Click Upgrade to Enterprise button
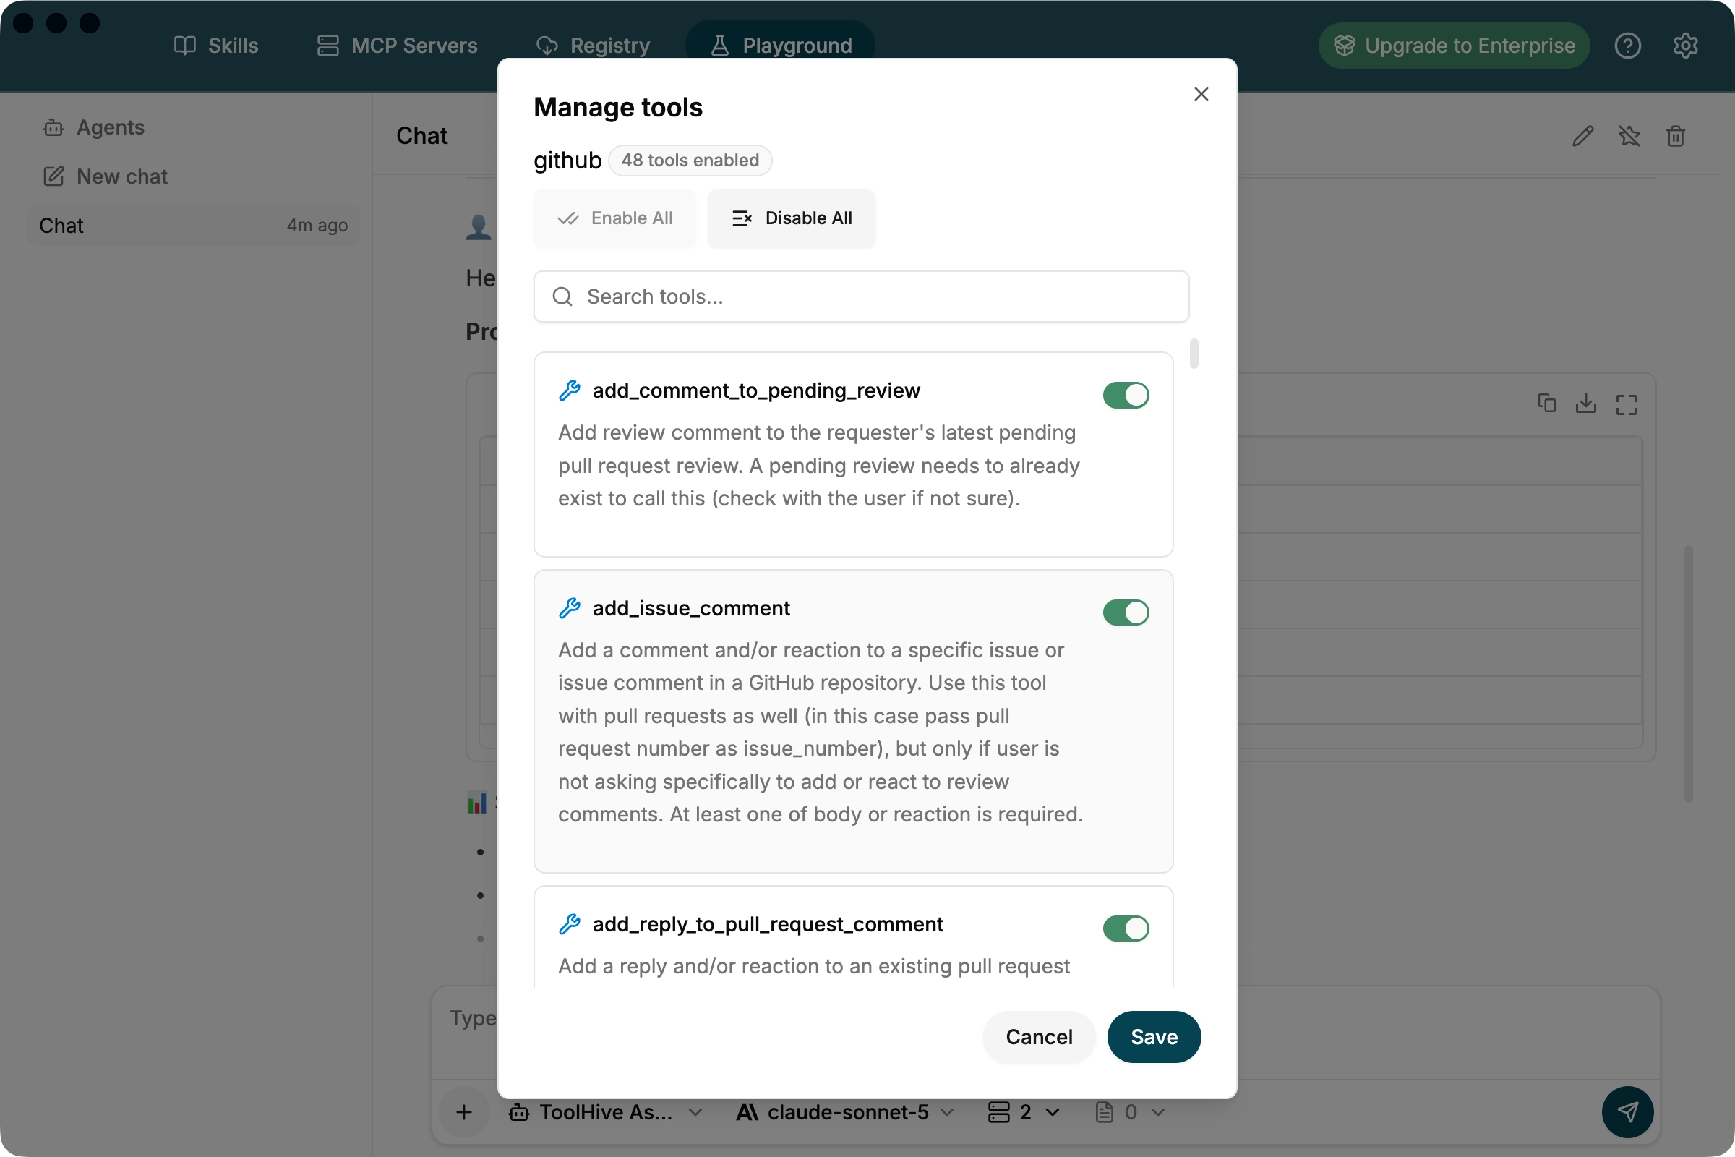Image resolution: width=1735 pixels, height=1157 pixels. pyautogui.click(x=1454, y=46)
